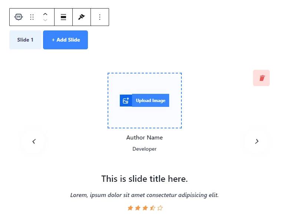Open the three-dot block options menu

pos(100,17)
